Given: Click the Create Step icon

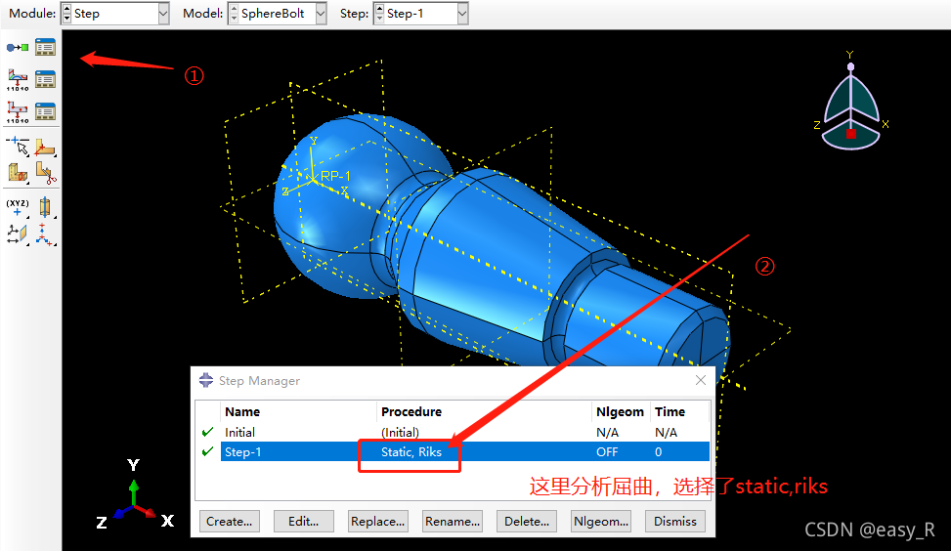Looking at the screenshot, I should click(18, 47).
